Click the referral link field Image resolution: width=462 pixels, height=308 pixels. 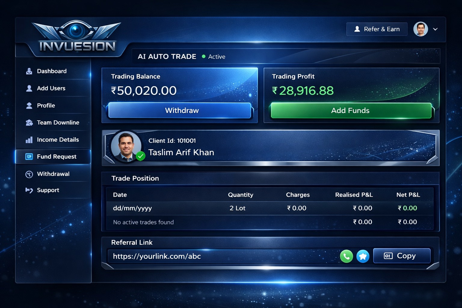[x=223, y=256]
